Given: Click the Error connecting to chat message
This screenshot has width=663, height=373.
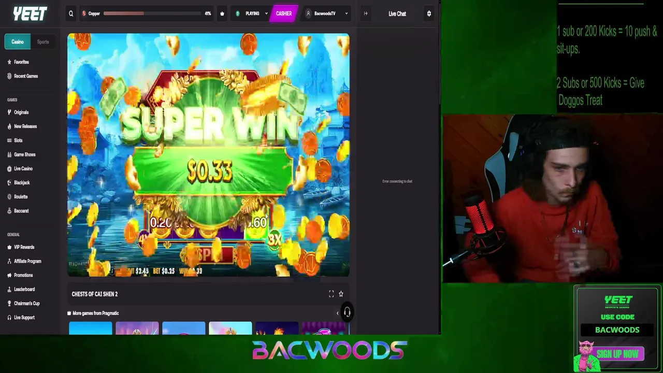Looking at the screenshot, I should (397, 181).
